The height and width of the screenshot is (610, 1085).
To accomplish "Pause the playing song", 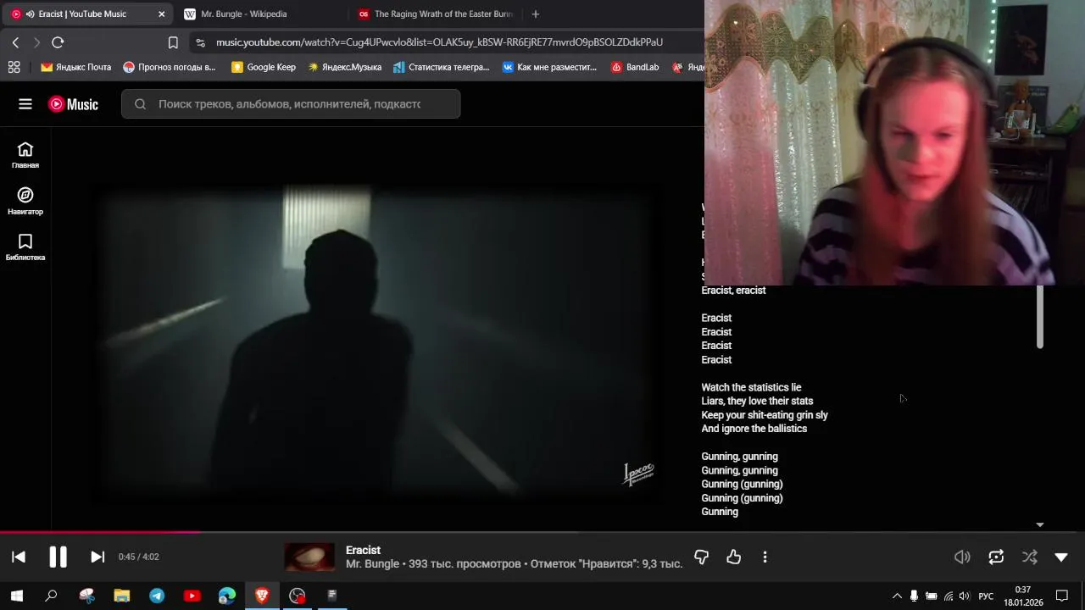I will click(58, 557).
